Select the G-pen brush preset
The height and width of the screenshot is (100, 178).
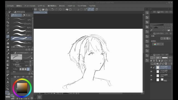(x=21, y=19)
